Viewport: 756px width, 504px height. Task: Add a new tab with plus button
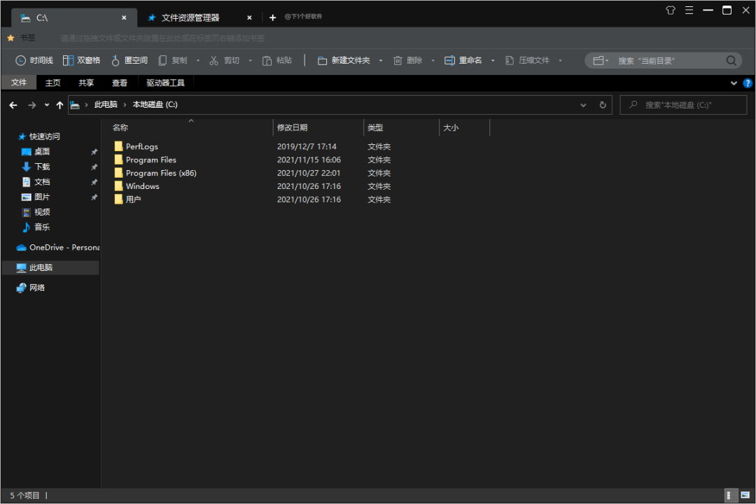click(x=273, y=17)
